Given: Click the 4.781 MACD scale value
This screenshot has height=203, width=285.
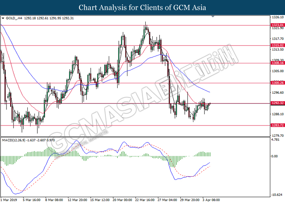Looking at the screenshot, I should point(275,140).
